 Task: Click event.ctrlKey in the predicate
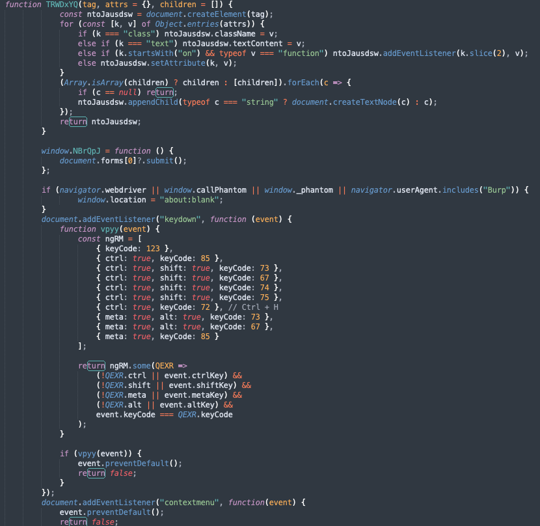click(x=194, y=376)
